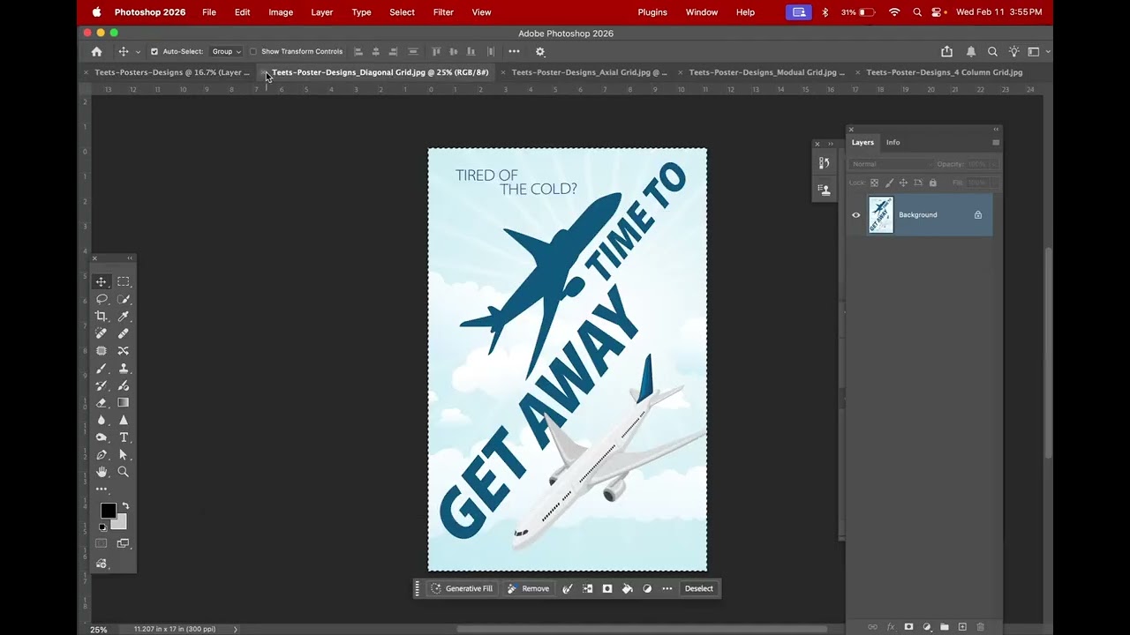The height and width of the screenshot is (635, 1130).
Task: Open the Normal blend mode dropdown
Action: pyautogui.click(x=891, y=164)
